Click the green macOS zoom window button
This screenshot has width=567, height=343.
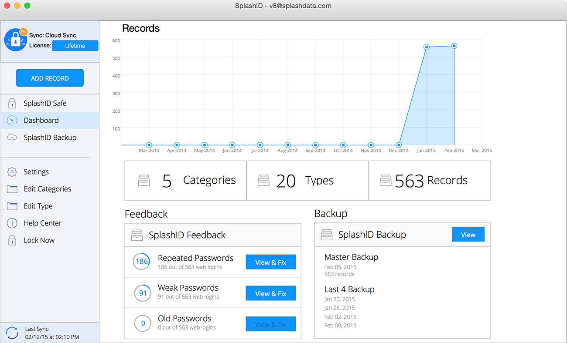point(27,6)
